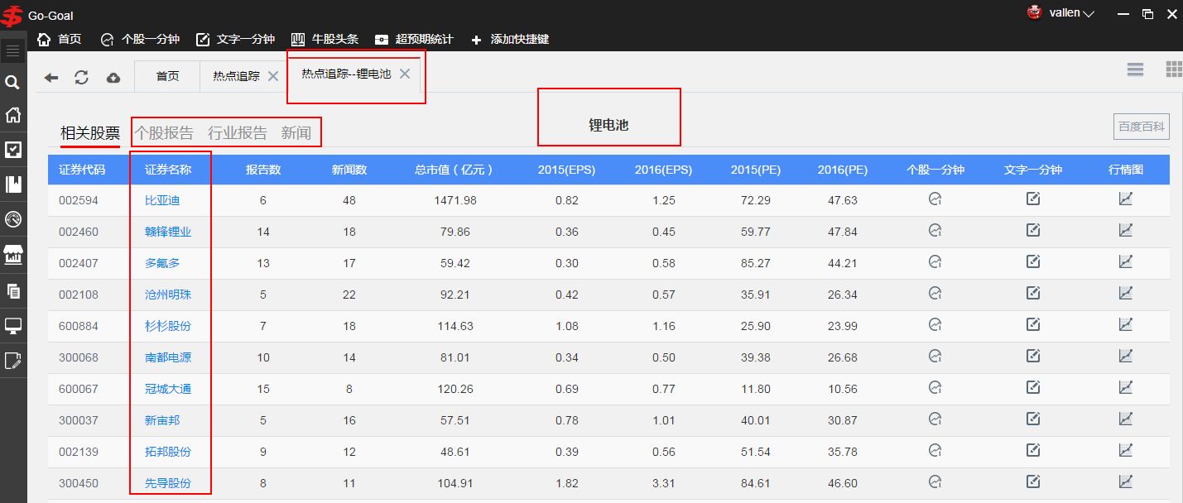Click the back arrow navigation icon

(51, 77)
